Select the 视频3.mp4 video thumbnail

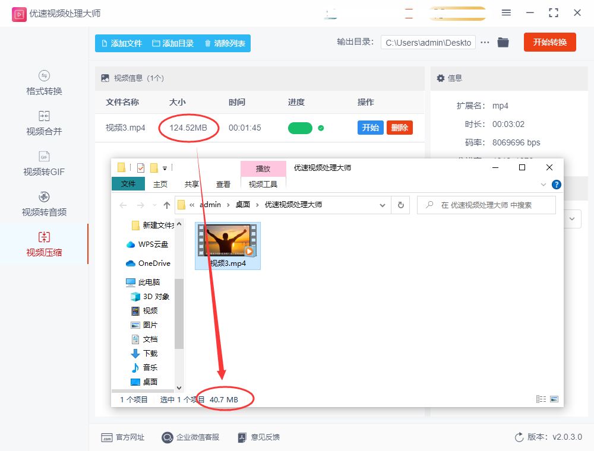(x=228, y=246)
